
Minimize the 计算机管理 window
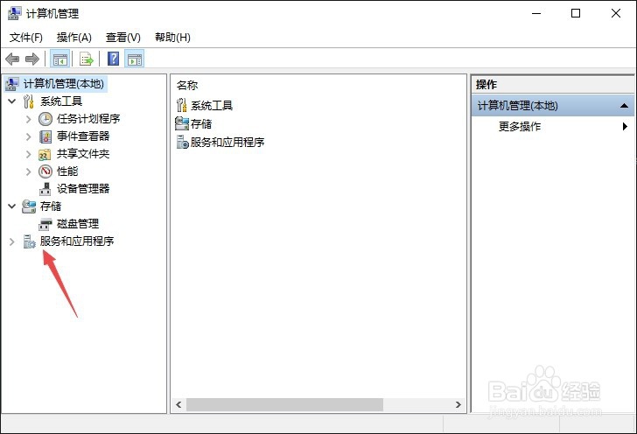point(536,13)
